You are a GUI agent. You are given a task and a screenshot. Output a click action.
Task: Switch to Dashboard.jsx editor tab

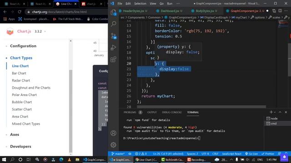170,11
